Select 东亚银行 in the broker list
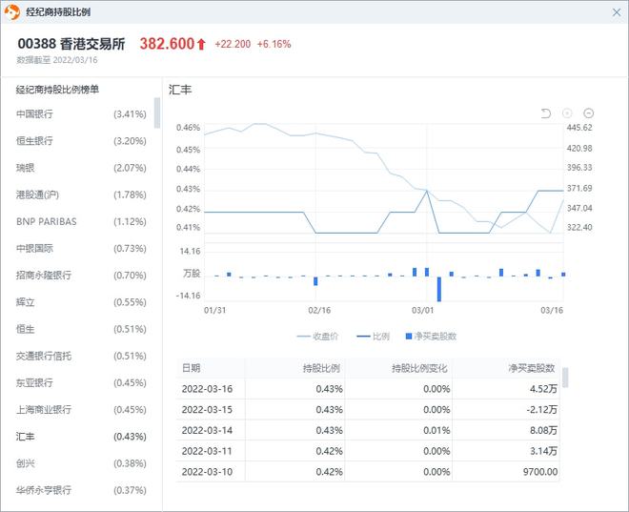Viewport: 629px width, 512px height. [x=81, y=382]
